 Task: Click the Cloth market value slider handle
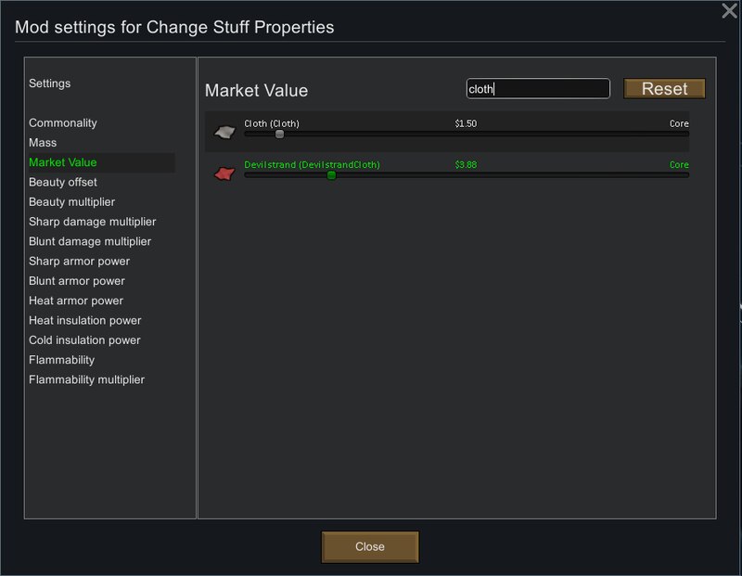[x=280, y=134]
